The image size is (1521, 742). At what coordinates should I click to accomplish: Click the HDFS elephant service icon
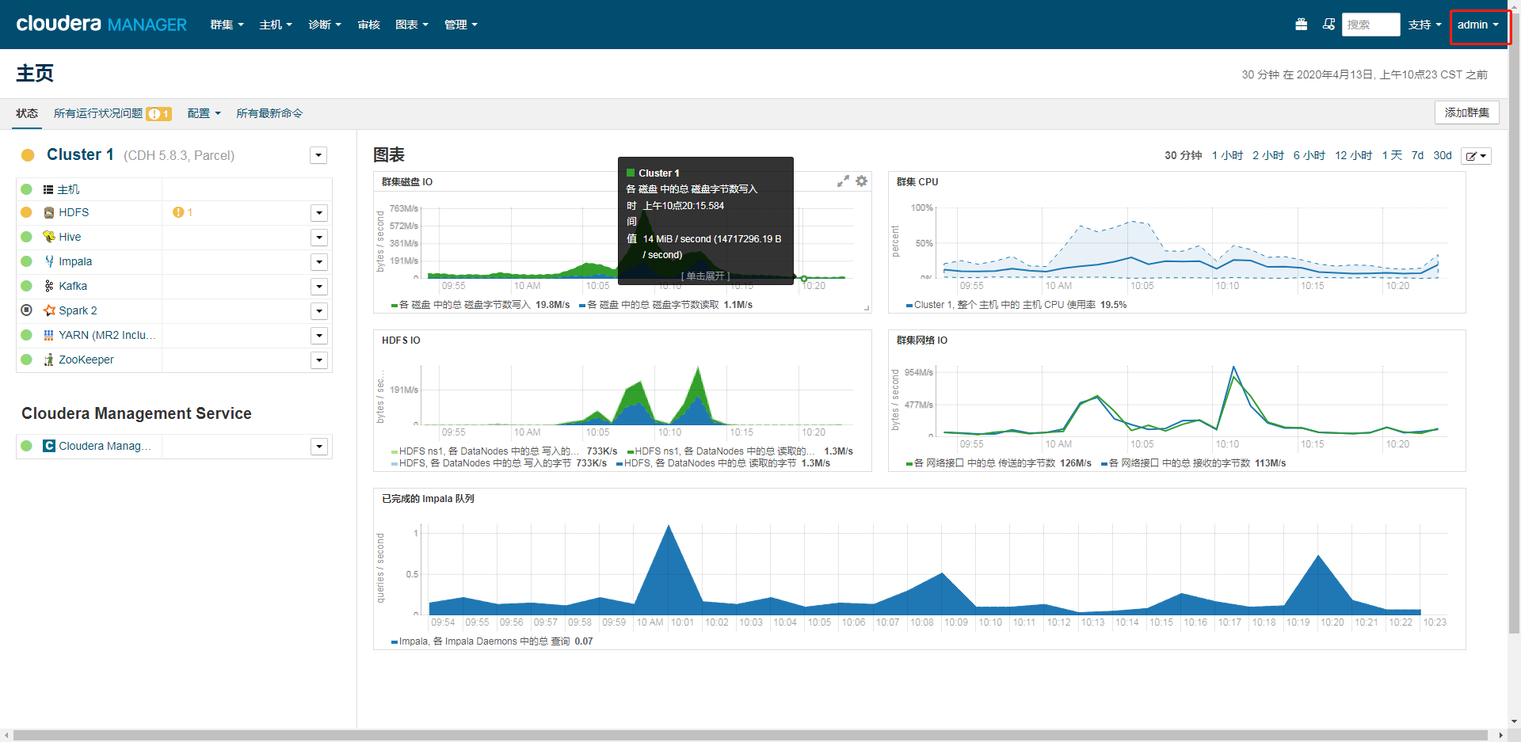click(49, 212)
